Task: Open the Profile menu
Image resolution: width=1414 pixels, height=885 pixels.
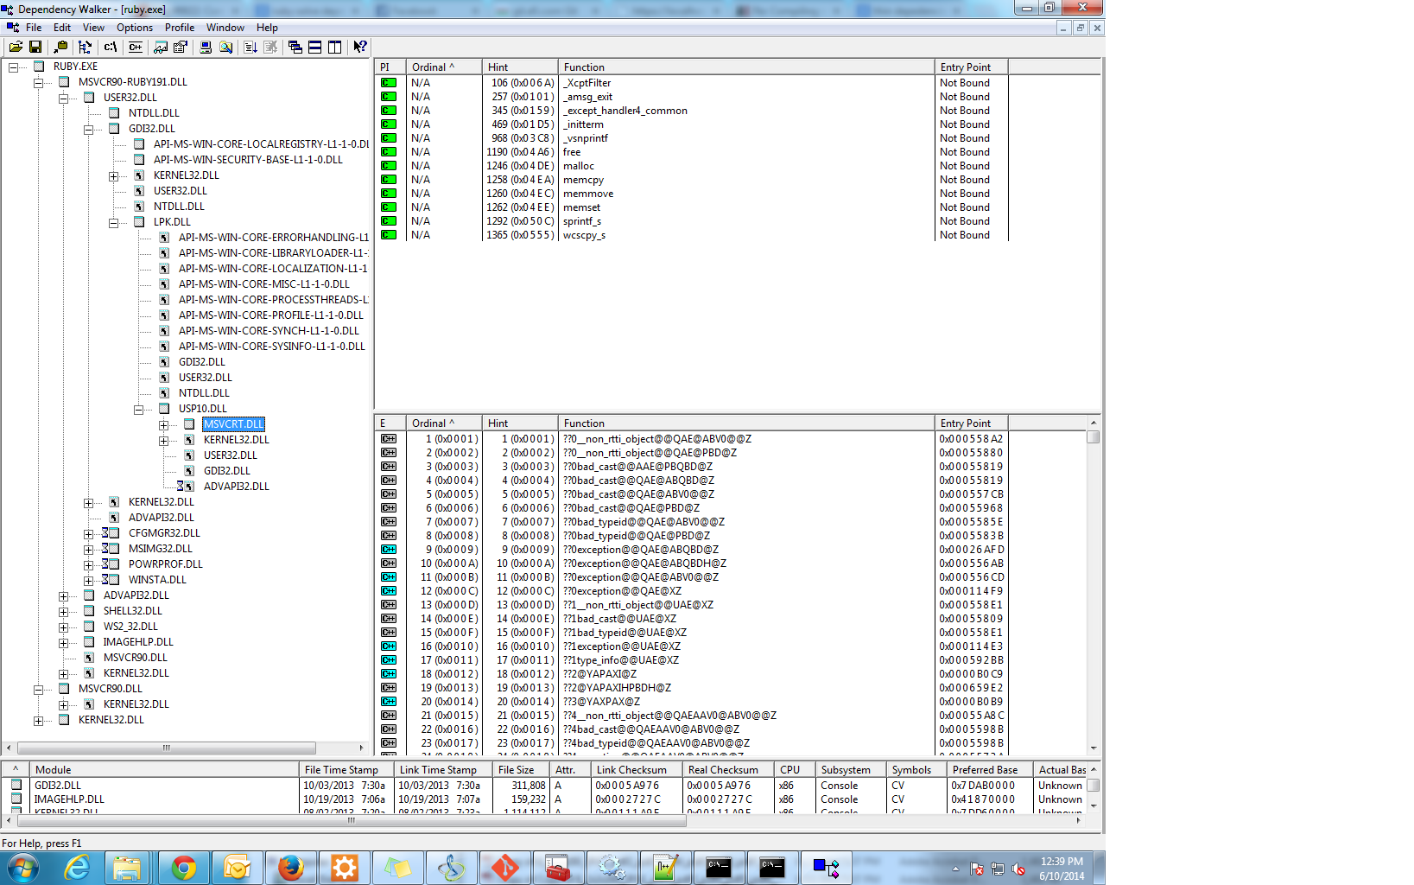Action: tap(180, 28)
